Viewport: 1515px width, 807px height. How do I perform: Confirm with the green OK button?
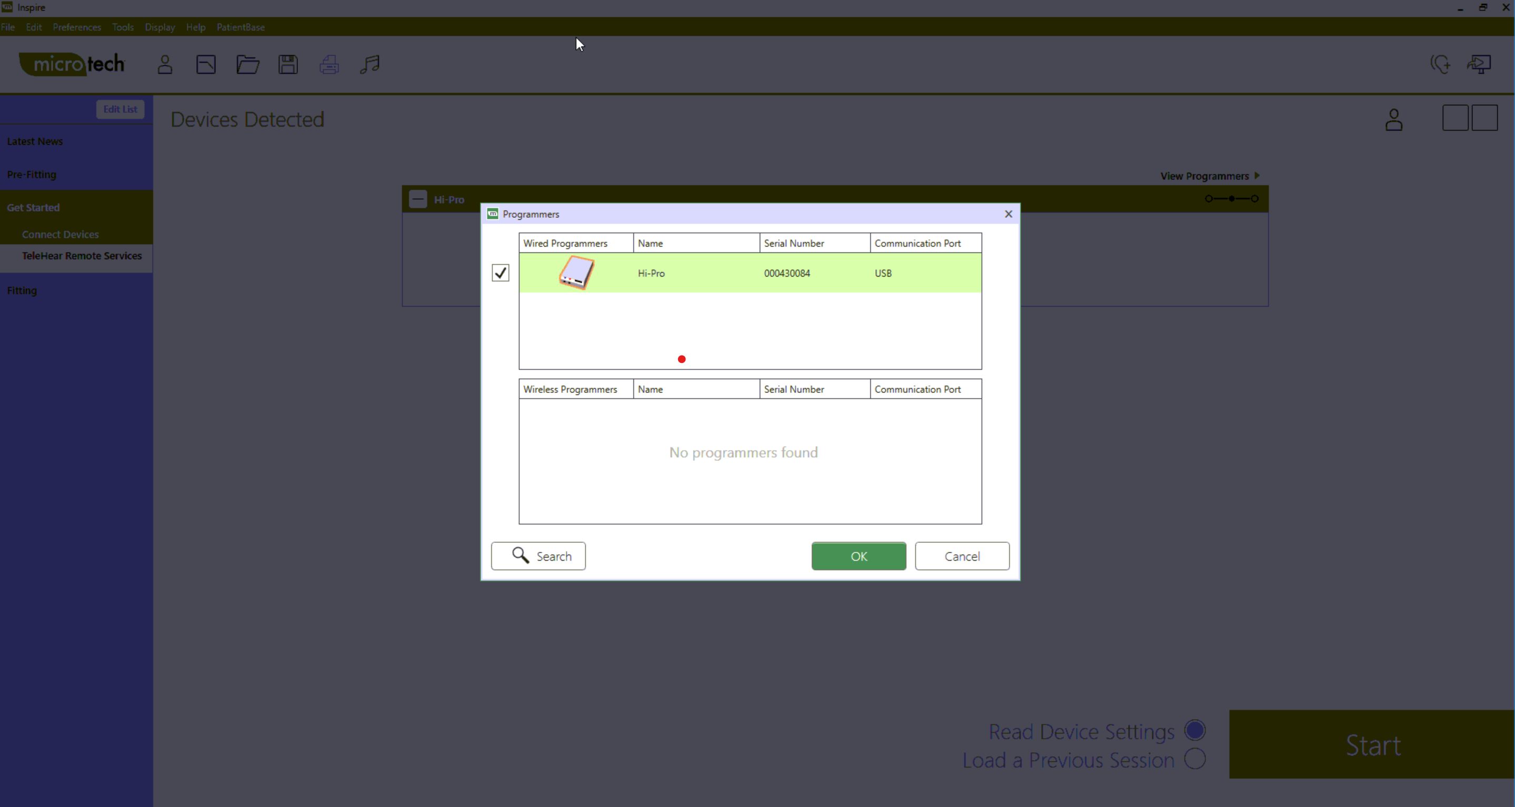coord(859,556)
